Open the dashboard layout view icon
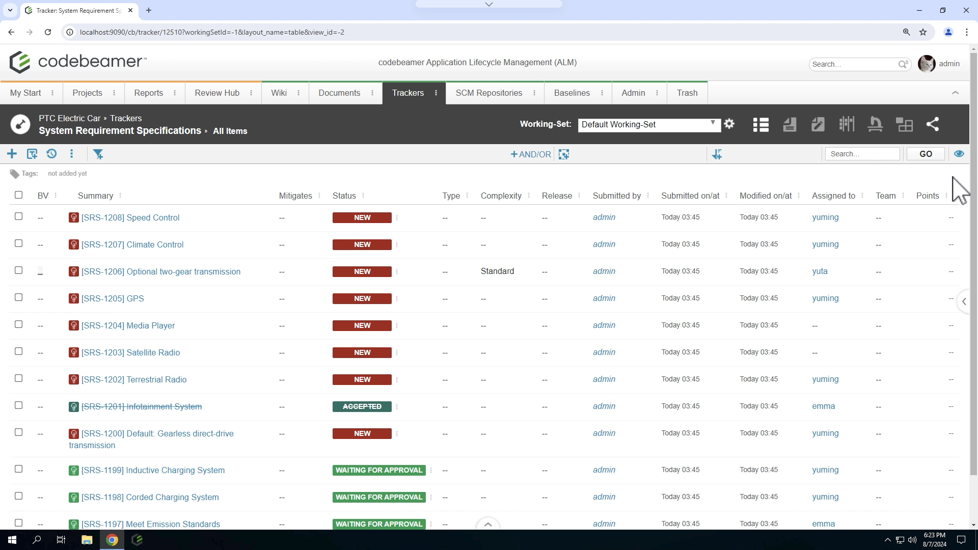 (x=905, y=125)
